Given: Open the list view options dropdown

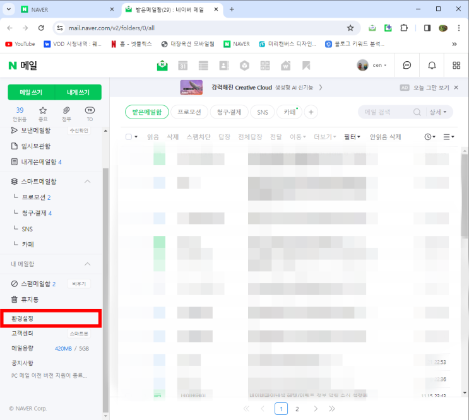Looking at the screenshot, I should (x=449, y=137).
